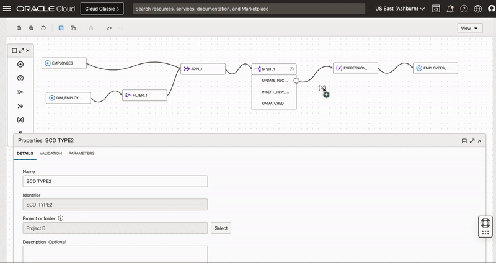
Task: Open the View dropdown
Action: click(x=470, y=28)
